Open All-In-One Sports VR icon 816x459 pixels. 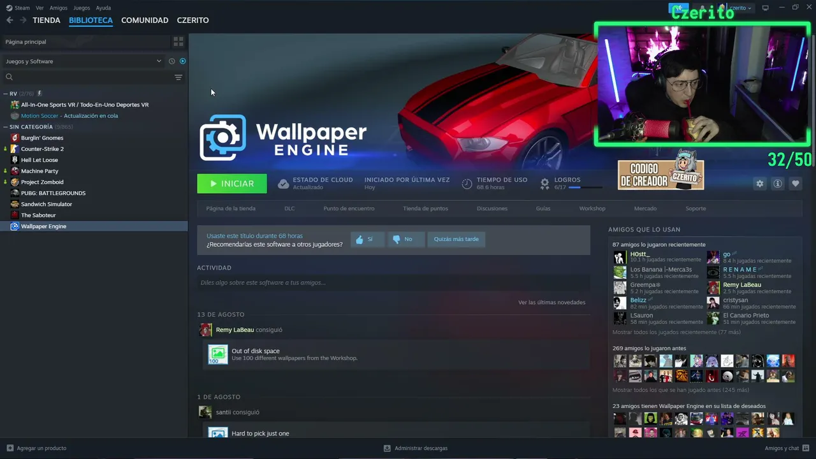pos(15,105)
